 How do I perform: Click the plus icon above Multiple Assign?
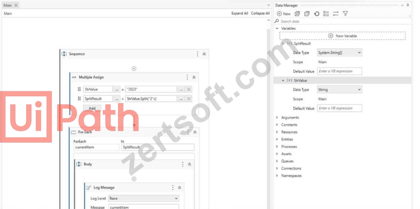[x=134, y=69]
